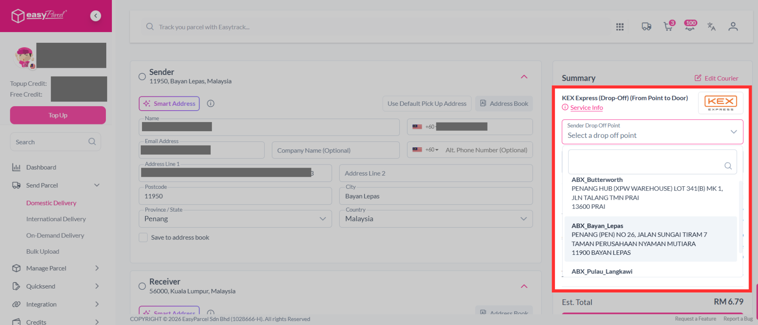This screenshot has height=325, width=758.
Task: Click Report a Bug link
Action: point(738,319)
